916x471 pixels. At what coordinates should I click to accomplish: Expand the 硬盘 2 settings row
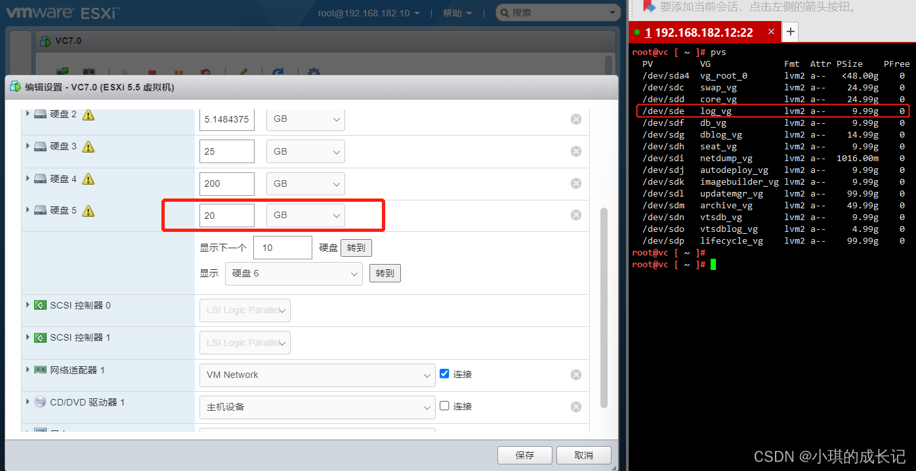pos(28,114)
